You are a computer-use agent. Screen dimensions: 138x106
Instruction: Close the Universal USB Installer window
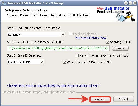point(135,3)
